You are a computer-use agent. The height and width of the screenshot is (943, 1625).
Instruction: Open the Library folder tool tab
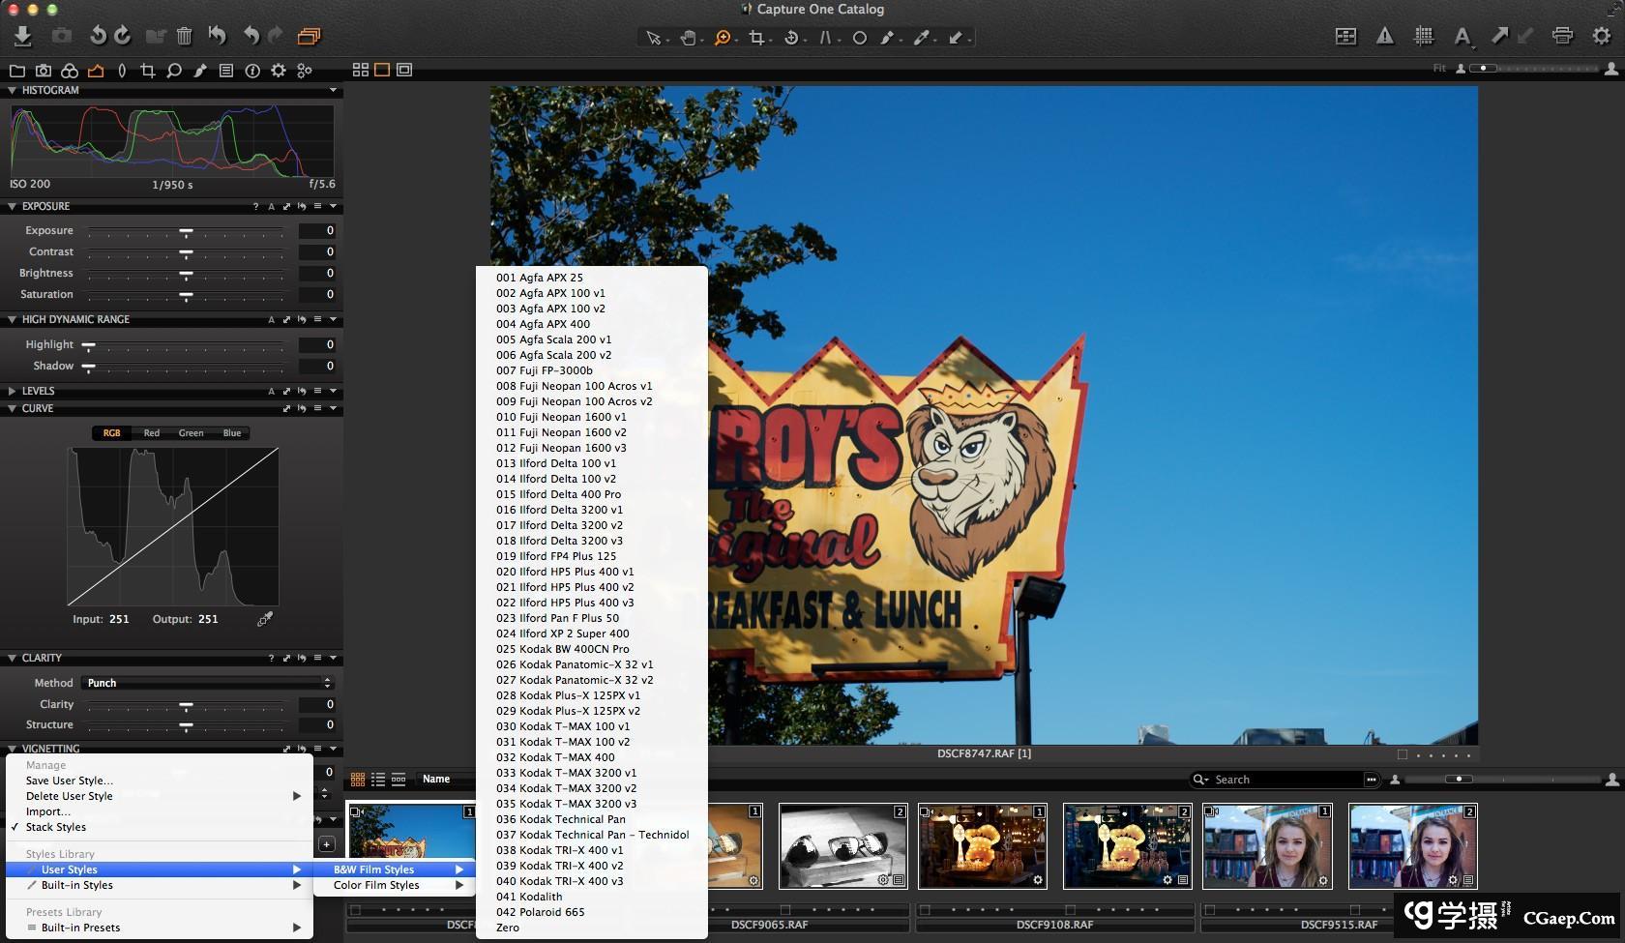point(16,71)
